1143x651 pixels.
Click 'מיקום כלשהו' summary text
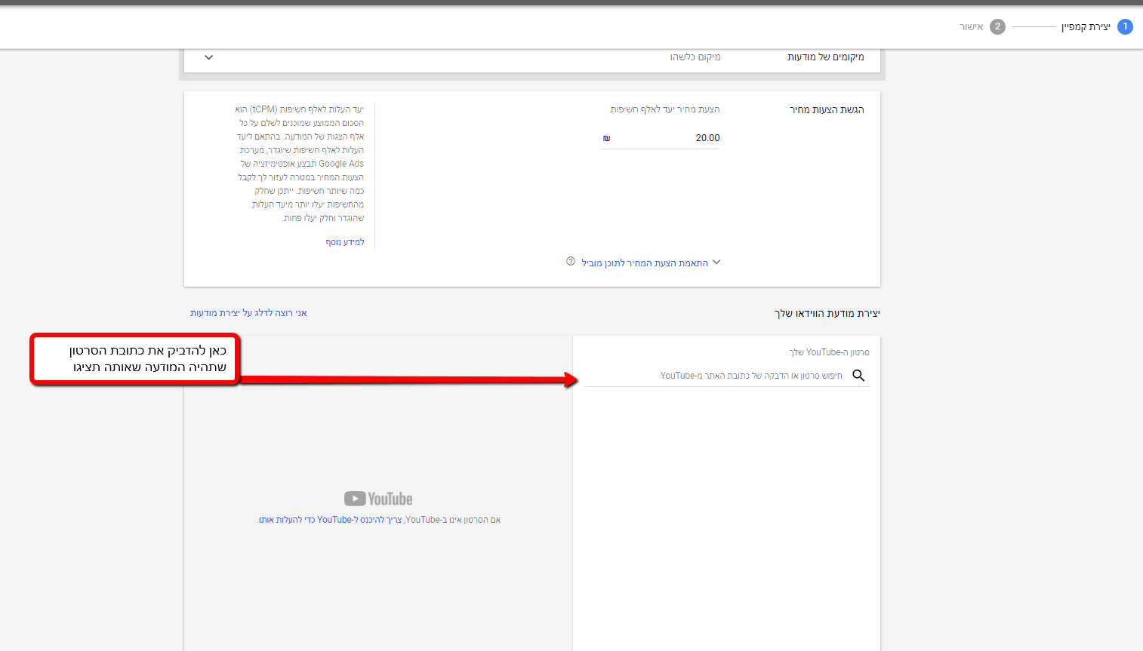pos(695,57)
